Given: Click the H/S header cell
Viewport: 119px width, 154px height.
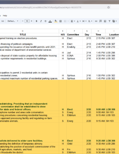Looking at the screenshot, I should (x=63, y=35).
